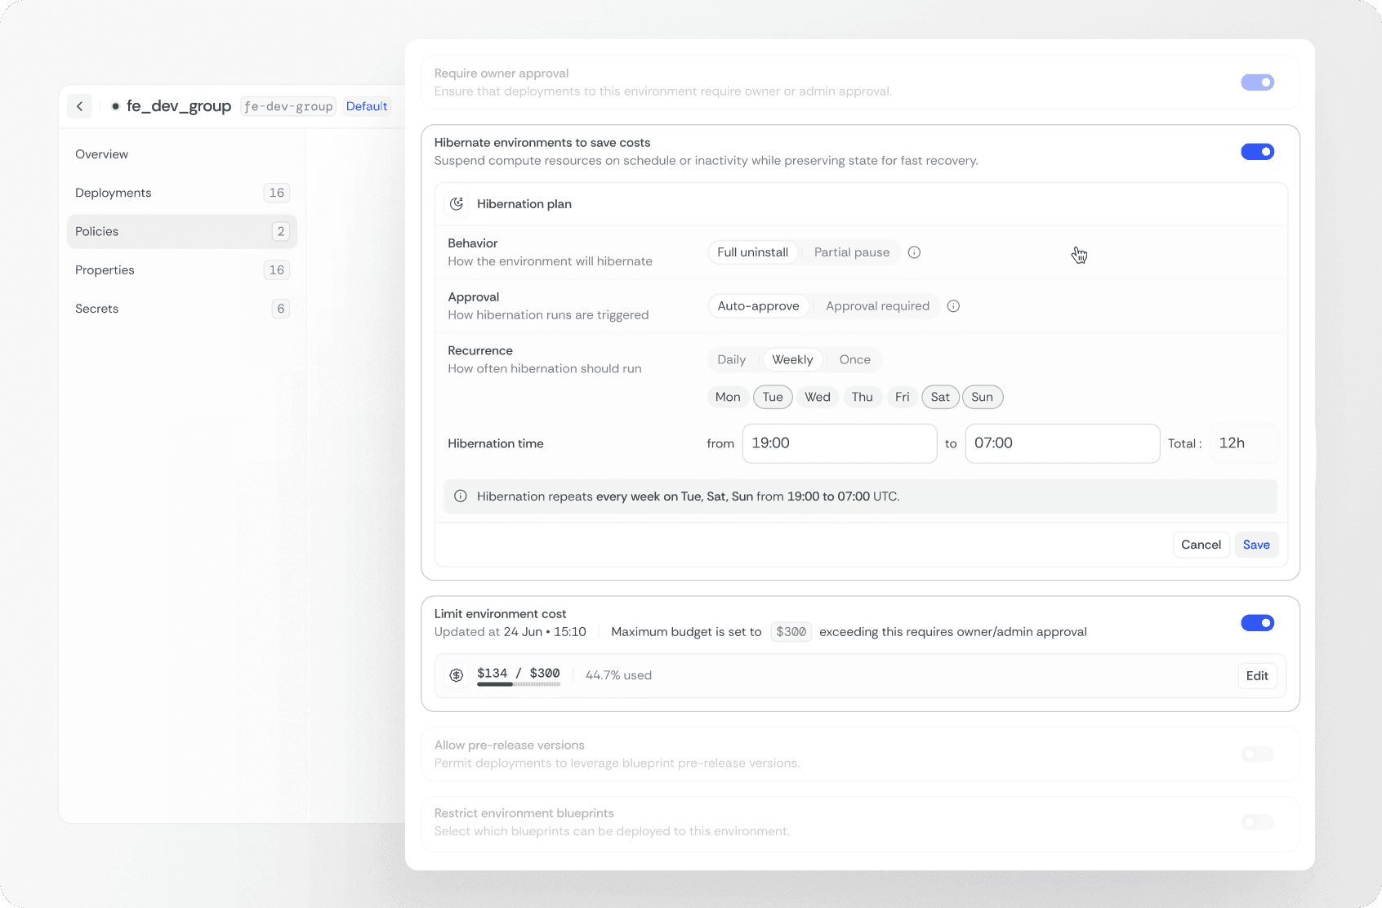This screenshot has height=908, width=1382.
Task: Click info icon next to Partial pause
Action: tap(914, 252)
